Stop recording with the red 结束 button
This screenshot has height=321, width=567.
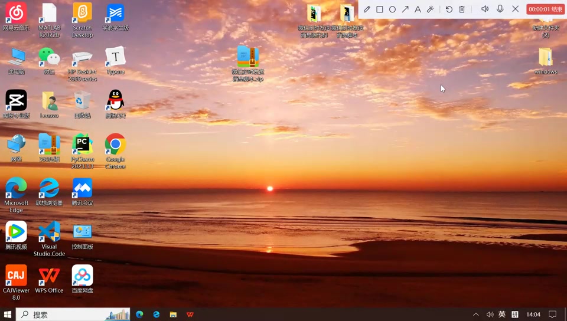point(545,9)
